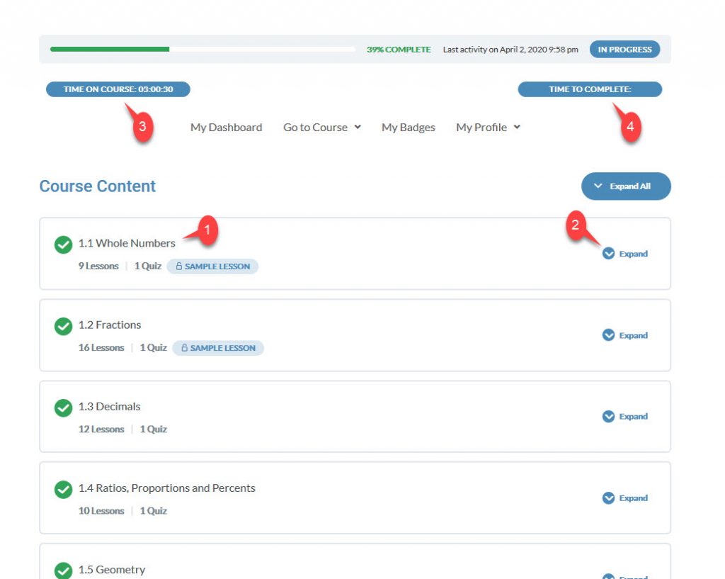This screenshot has width=725, height=579.
Task: Click the green checkmark beside 1.4 Ratios
Action: click(63, 489)
